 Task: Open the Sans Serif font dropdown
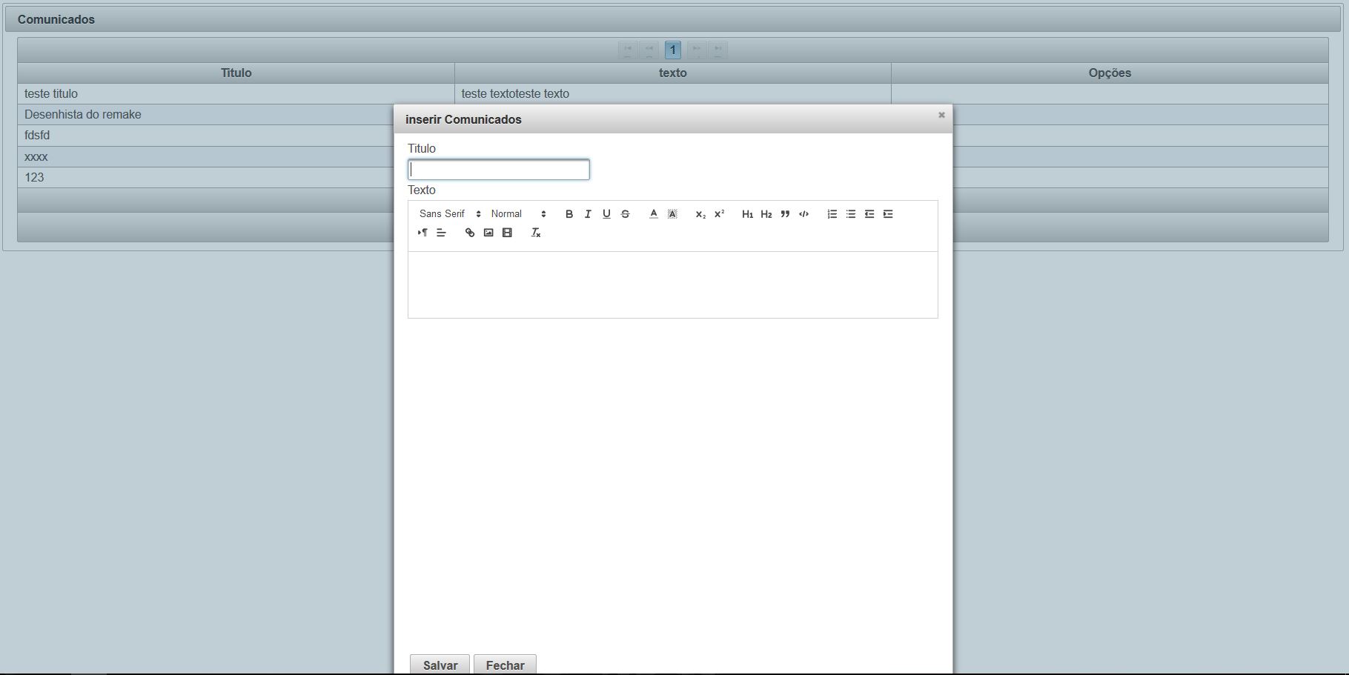coord(450,214)
